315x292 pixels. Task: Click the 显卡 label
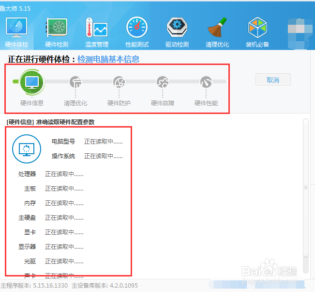pyautogui.click(x=30, y=232)
